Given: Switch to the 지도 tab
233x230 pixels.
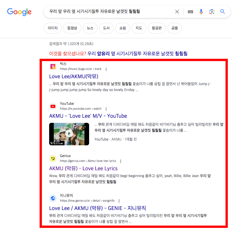Looking at the screenshot, I should click(139, 28).
